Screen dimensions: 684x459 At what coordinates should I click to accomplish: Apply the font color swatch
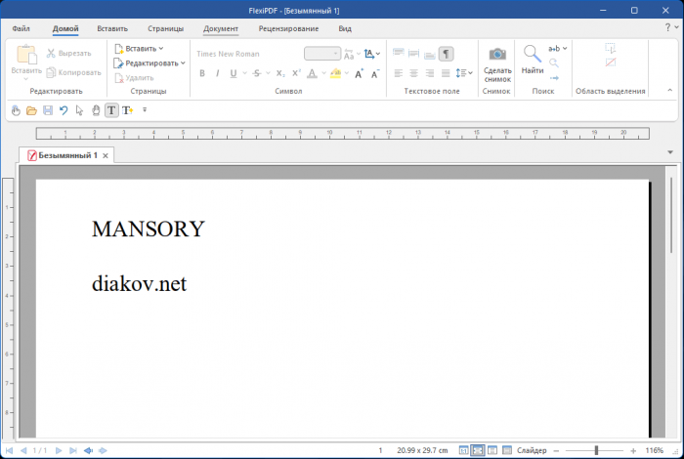pos(312,73)
